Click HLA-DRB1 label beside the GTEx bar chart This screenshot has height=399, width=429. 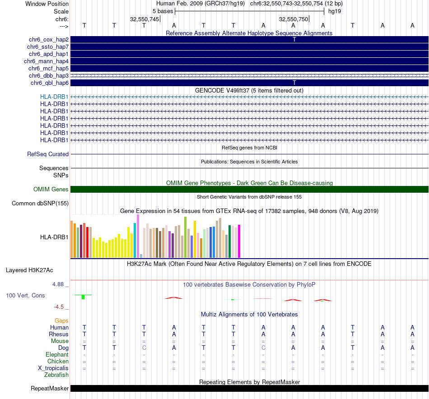(54, 237)
